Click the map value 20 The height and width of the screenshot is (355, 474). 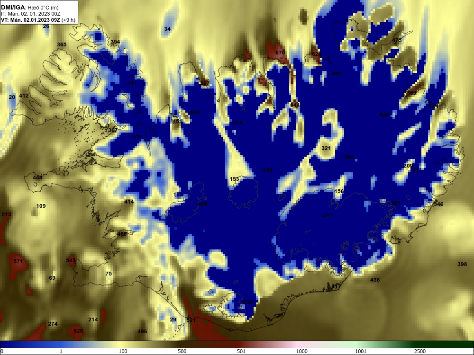12,97
